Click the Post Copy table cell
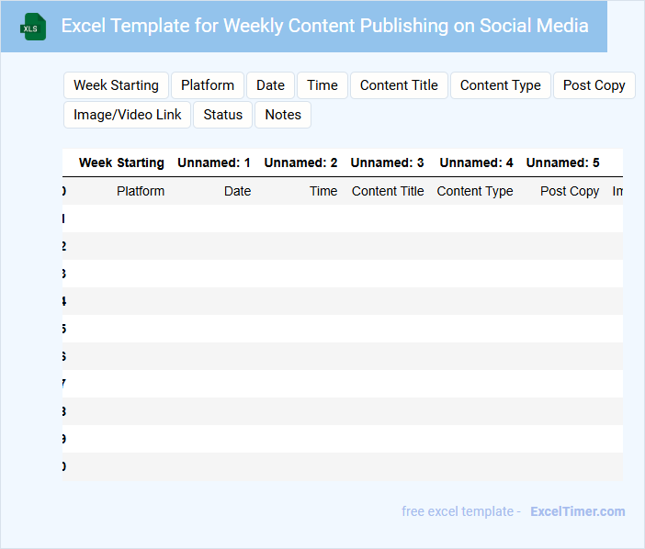 point(570,191)
